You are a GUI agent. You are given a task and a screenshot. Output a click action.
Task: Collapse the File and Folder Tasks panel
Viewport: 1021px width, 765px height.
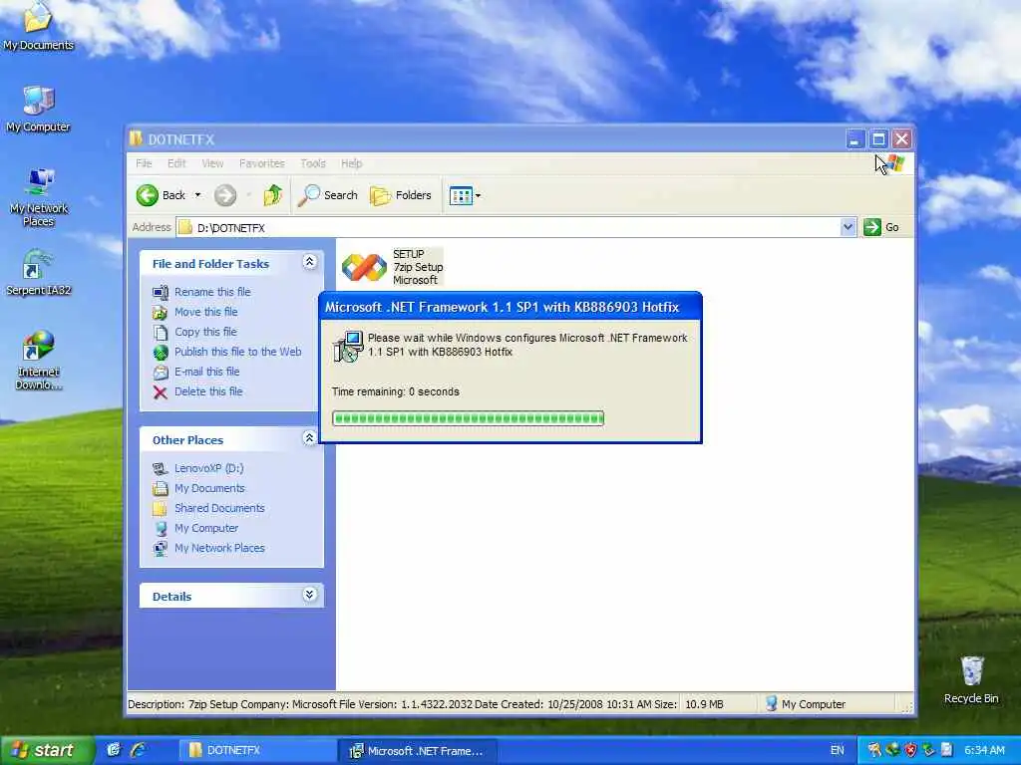309,262
